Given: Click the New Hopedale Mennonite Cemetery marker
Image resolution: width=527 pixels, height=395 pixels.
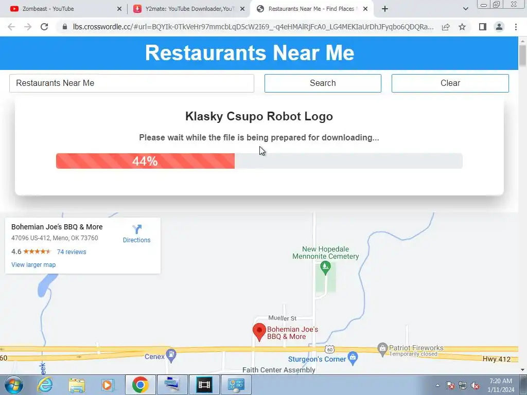Looking at the screenshot, I should [325, 268].
